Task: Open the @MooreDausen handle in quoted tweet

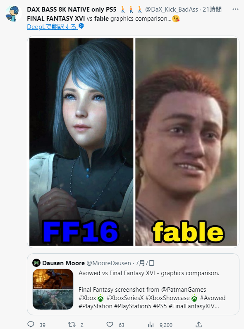Action: click(x=109, y=263)
